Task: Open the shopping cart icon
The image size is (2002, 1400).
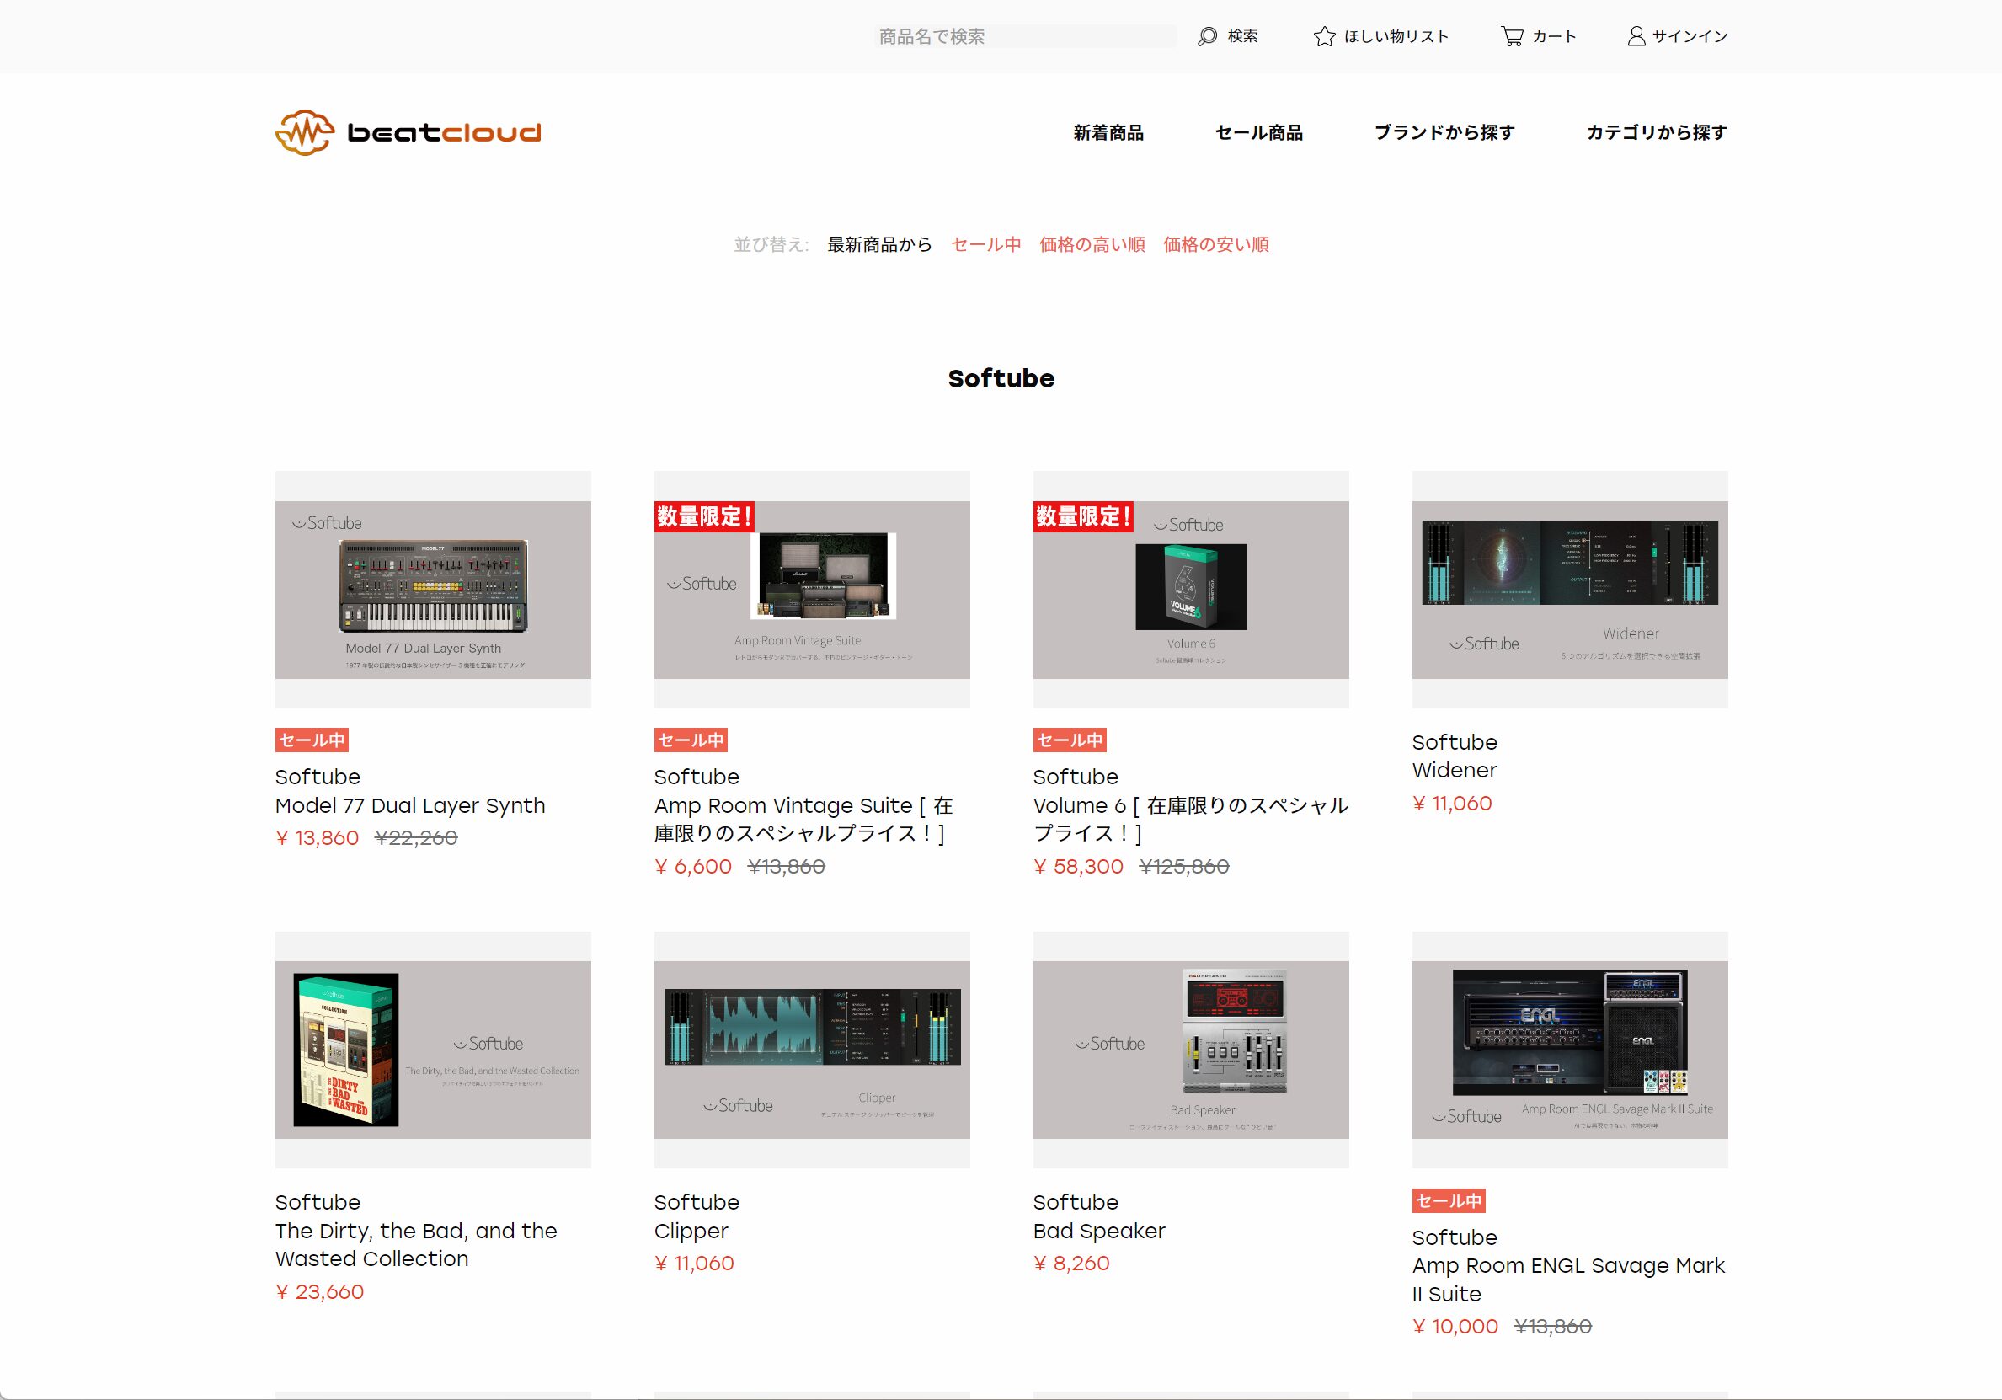Action: 1512,35
